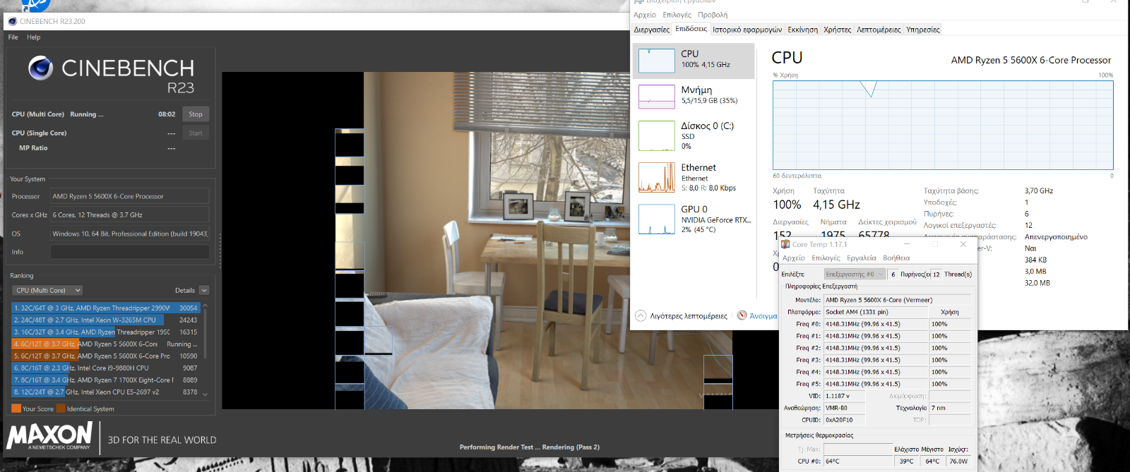Select Μνήμη memory graph in sidebar

pos(657,97)
